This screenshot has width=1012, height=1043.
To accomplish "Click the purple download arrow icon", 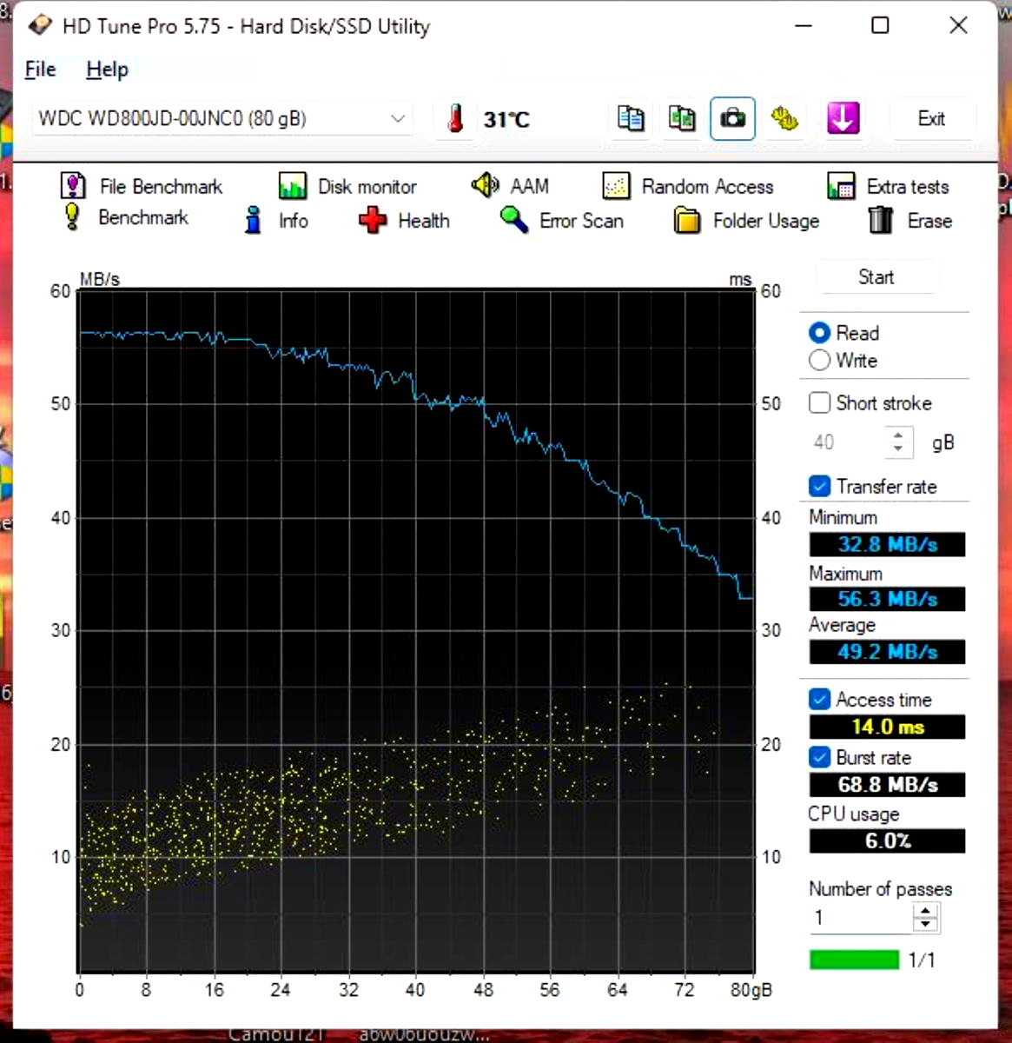I will point(843,118).
